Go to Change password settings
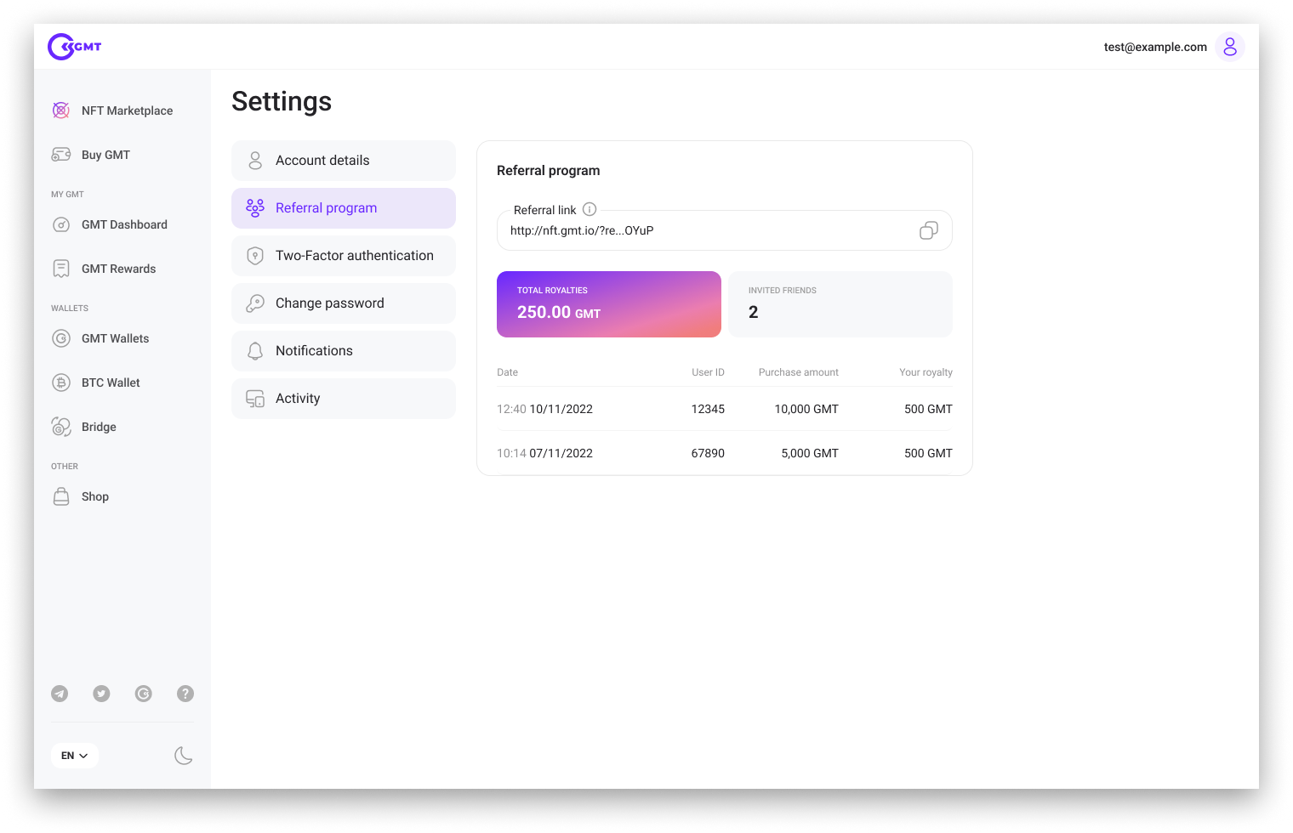The image size is (1293, 833). tap(344, 303)
